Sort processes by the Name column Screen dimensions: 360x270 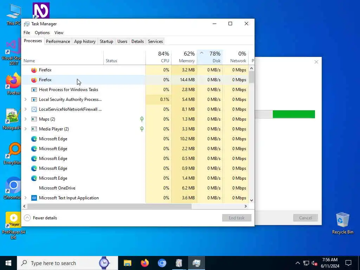click(63, 57)
